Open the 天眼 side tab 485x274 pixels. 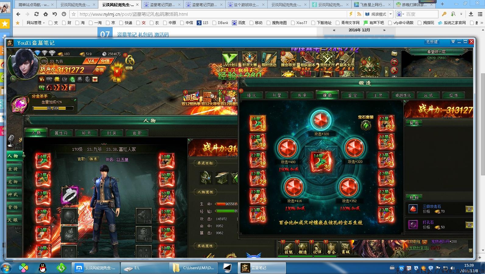click(x=13, y=220)
